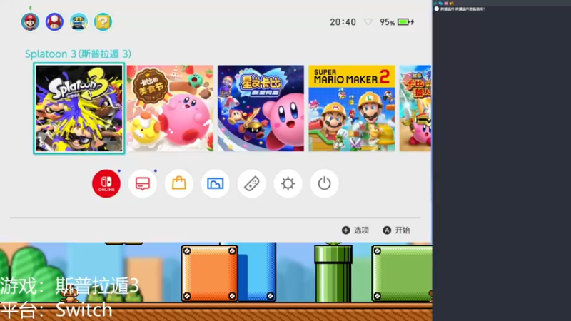
Task: Open the News icon
Action: coord(142,183)
